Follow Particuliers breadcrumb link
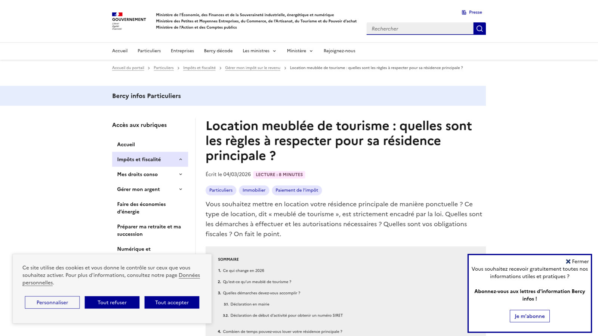The width and height of the screenshot is (598, 336). (164, 68)
